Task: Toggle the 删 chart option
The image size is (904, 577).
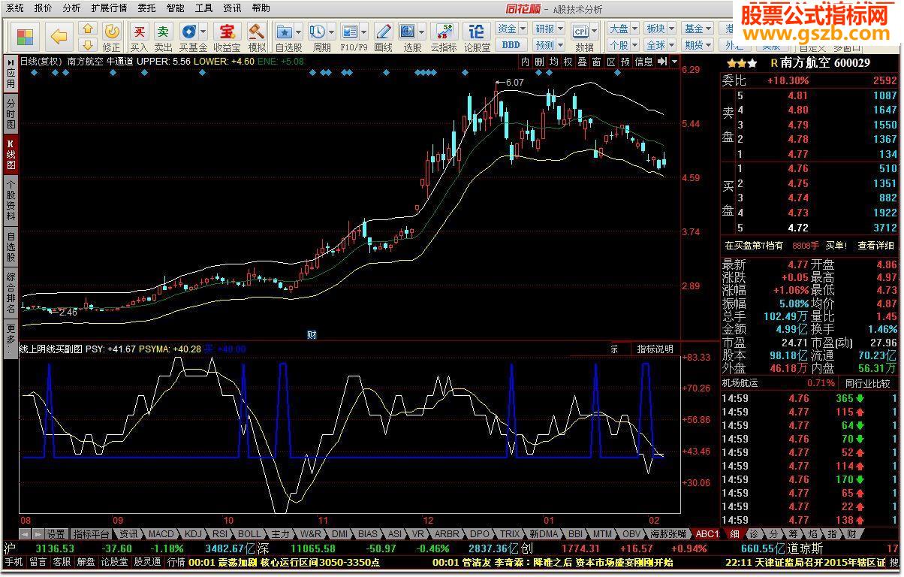Action: (539, 62)
